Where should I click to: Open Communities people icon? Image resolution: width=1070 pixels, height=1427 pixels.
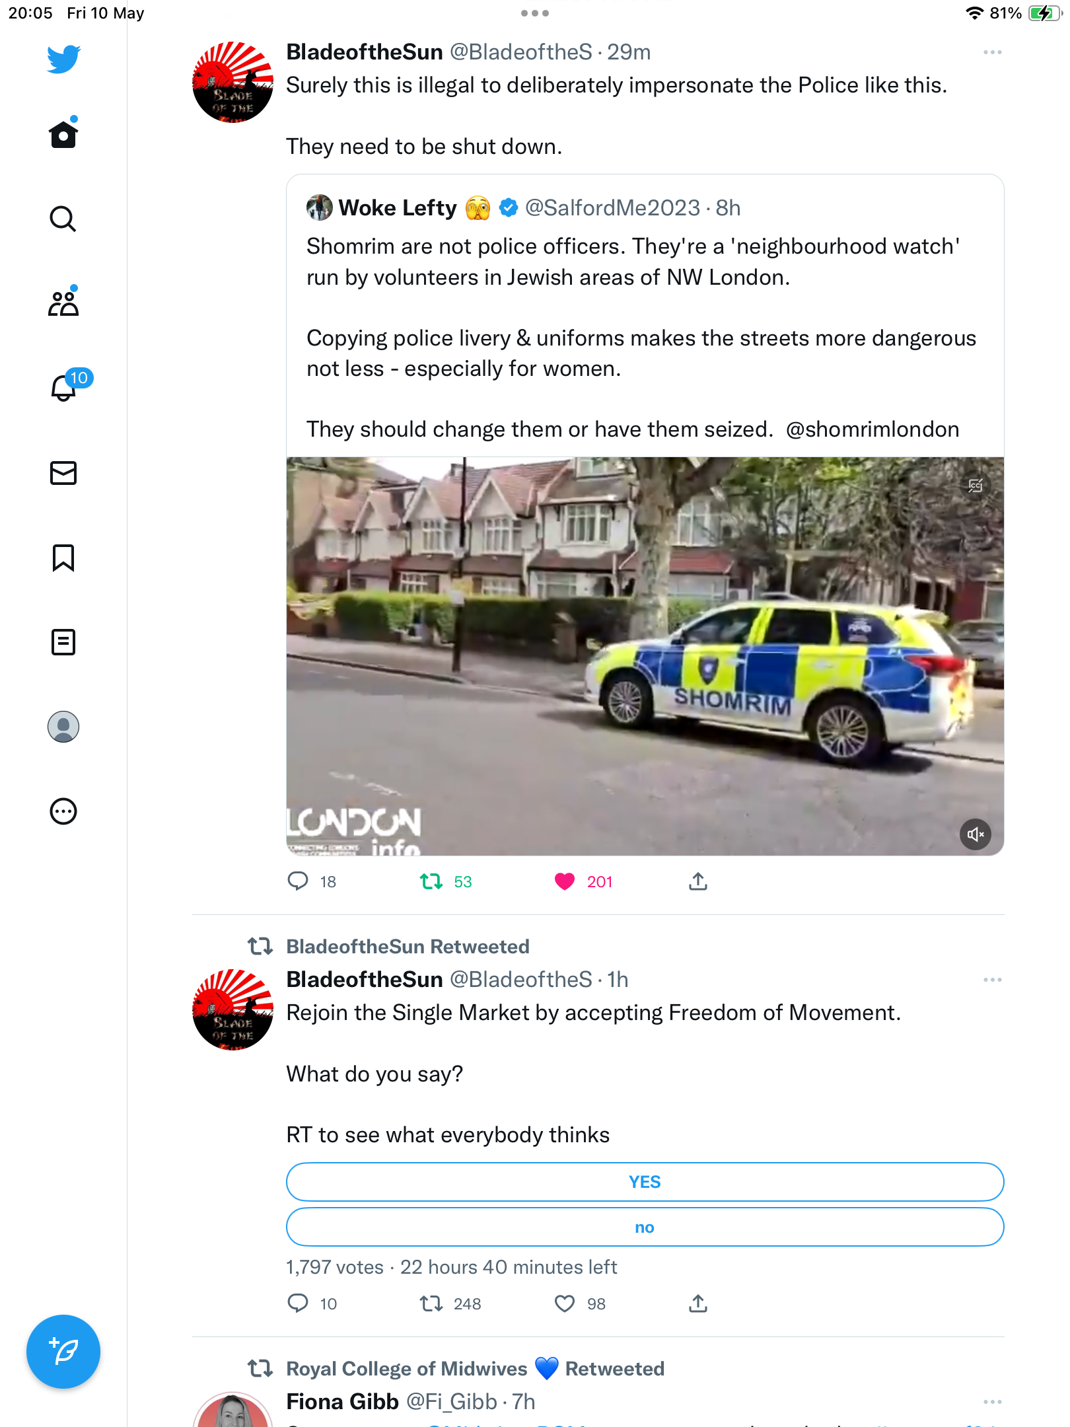click(63, 304)
